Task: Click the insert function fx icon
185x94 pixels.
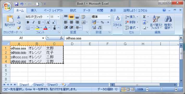Action: (x=61, y=38)
